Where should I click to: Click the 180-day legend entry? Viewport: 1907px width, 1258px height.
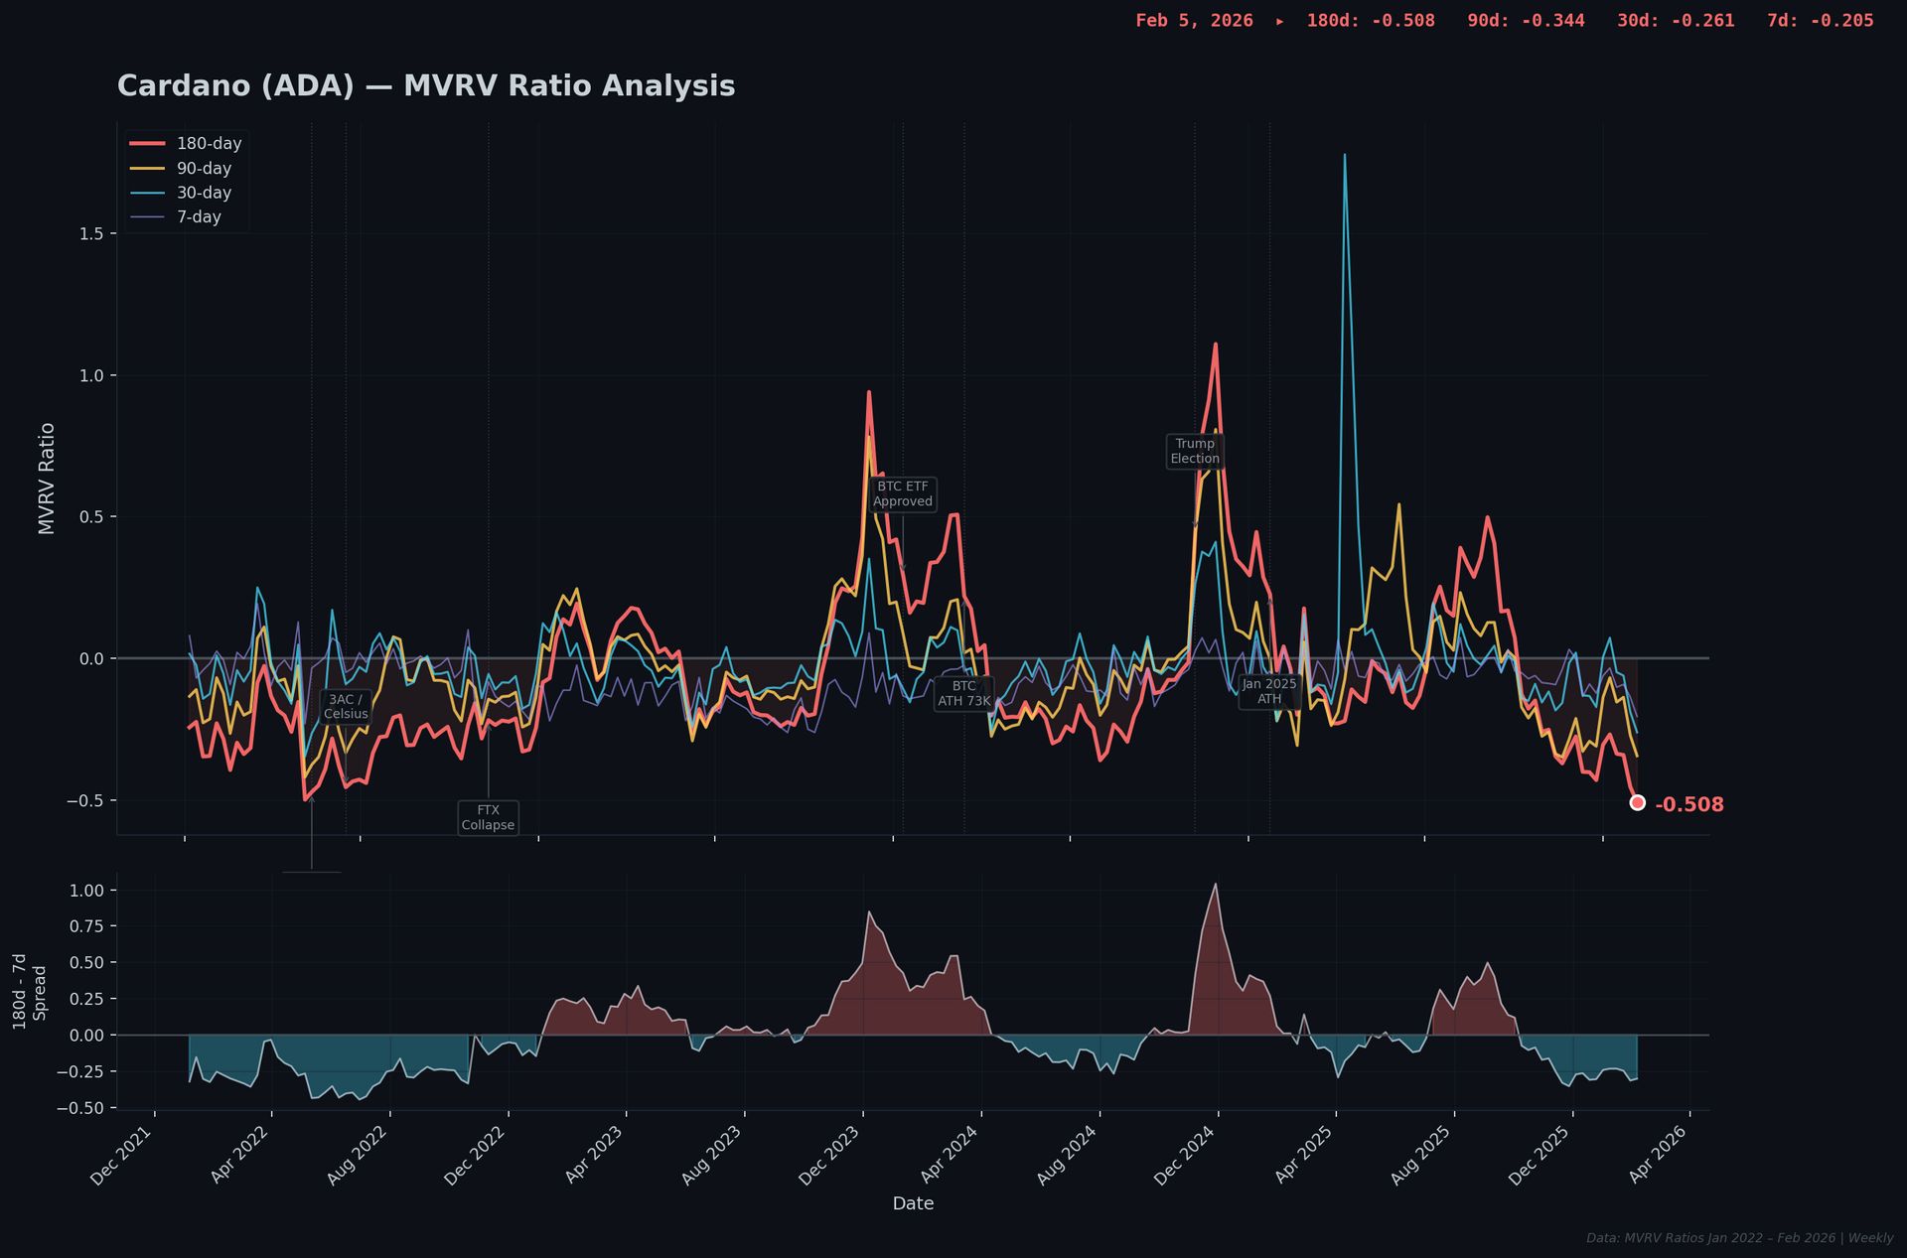tap(209, 144)
